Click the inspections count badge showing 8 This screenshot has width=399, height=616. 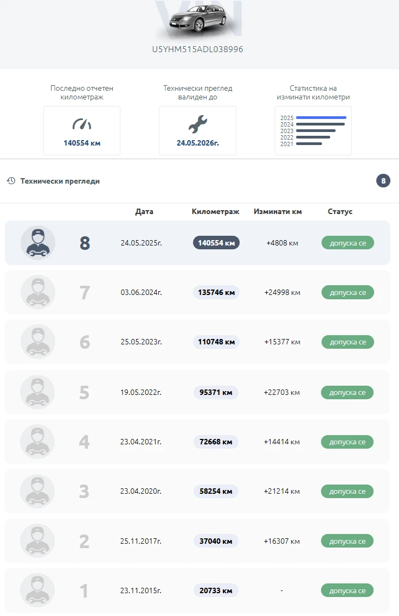pos(383,181)
